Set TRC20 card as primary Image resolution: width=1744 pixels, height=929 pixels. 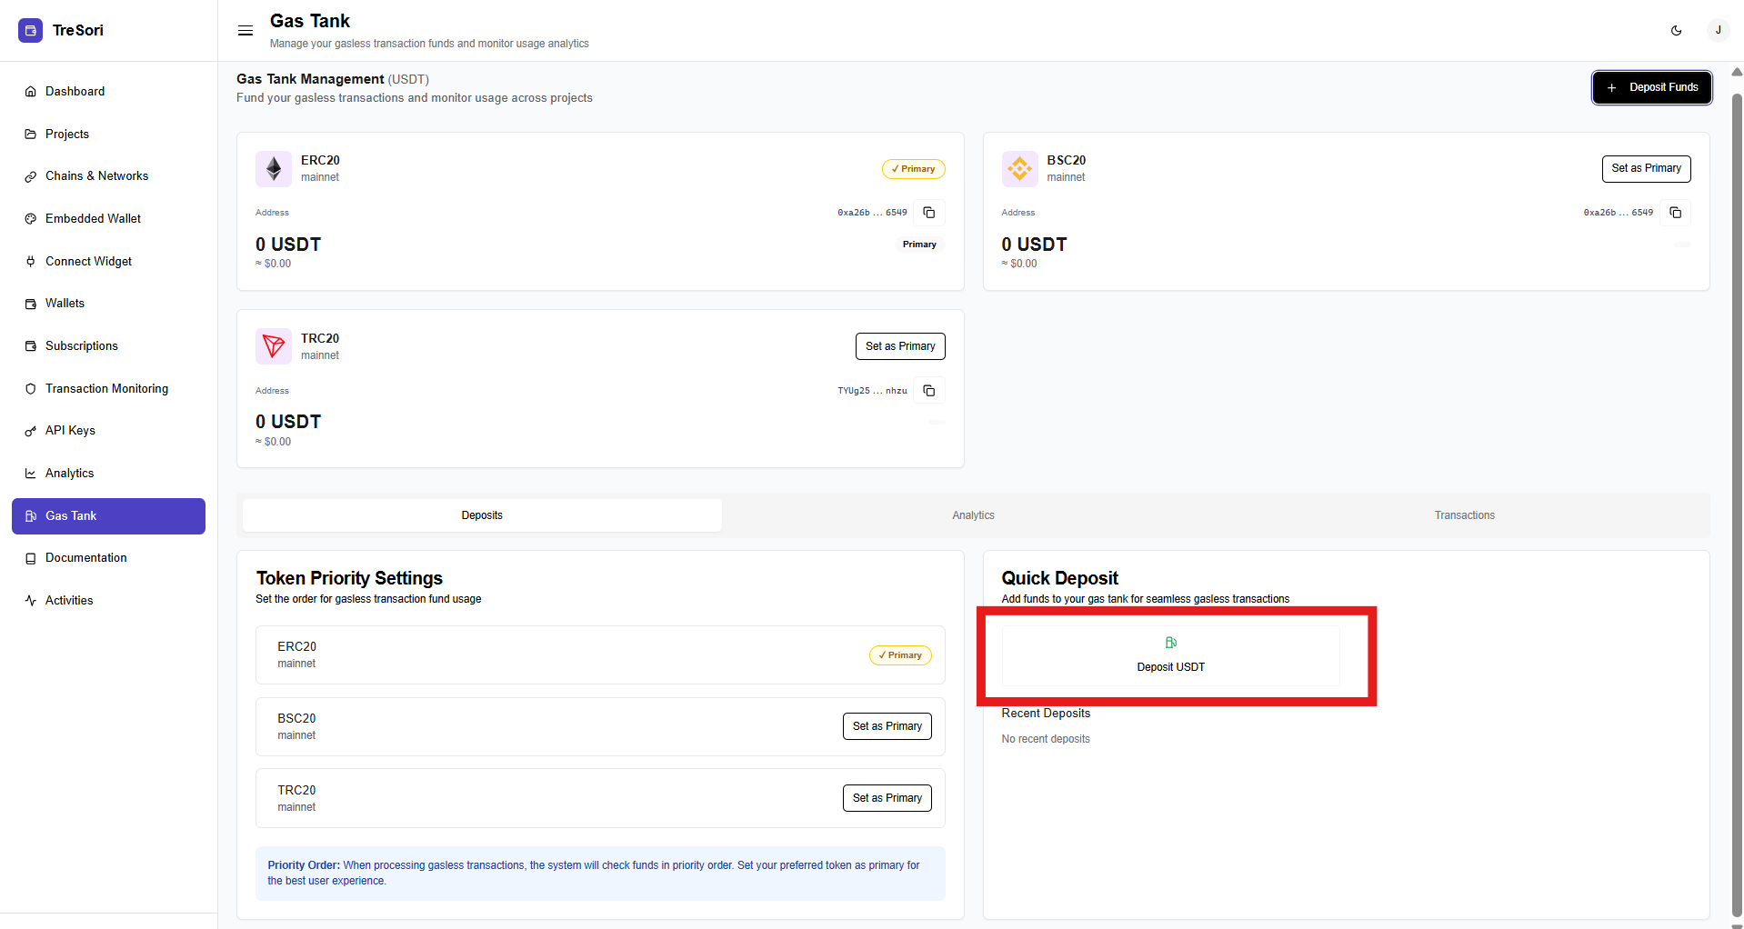pyautogui.click(x=899, y=346)
